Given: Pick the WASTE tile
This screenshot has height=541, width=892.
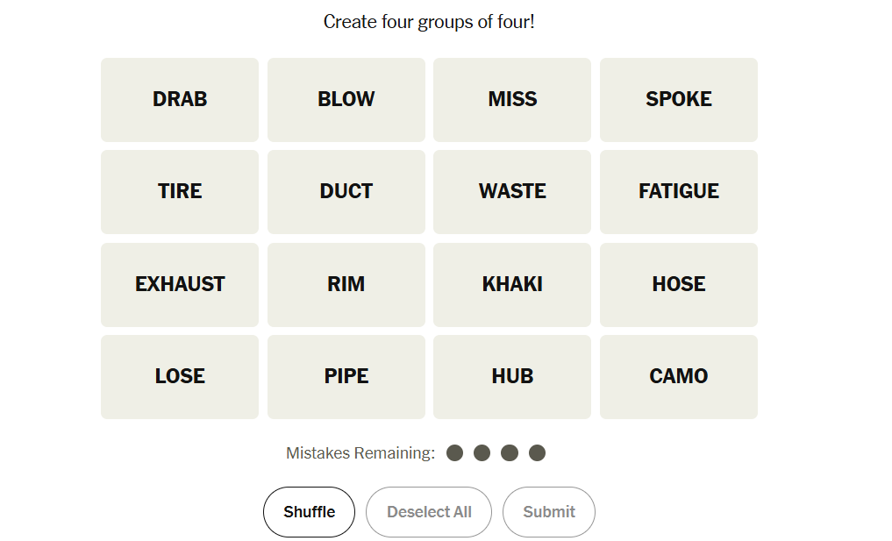Looking at the screenshot, I should [512, 192].
